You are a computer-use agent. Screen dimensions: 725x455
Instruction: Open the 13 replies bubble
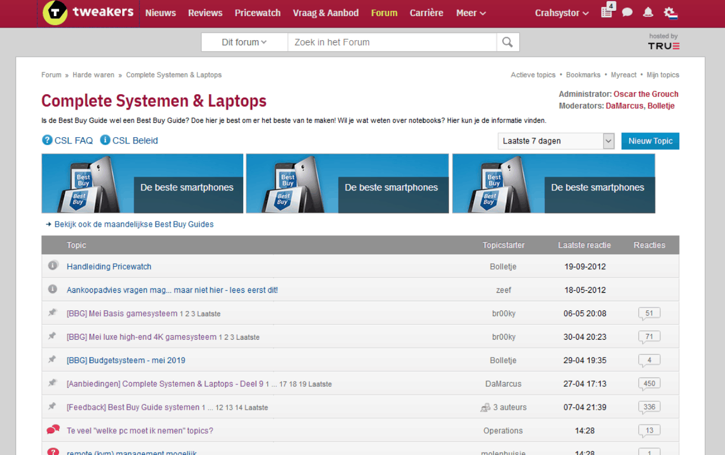click(649, 431)
